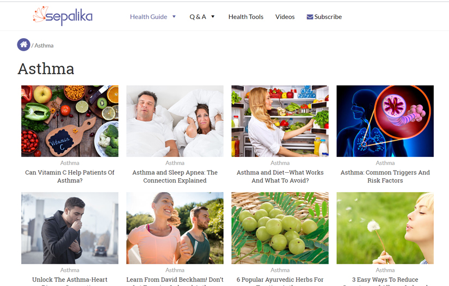The width and height of the screenshot is (449, 286).
Task: Open the Q & A menu
Action: coord(198,17)
